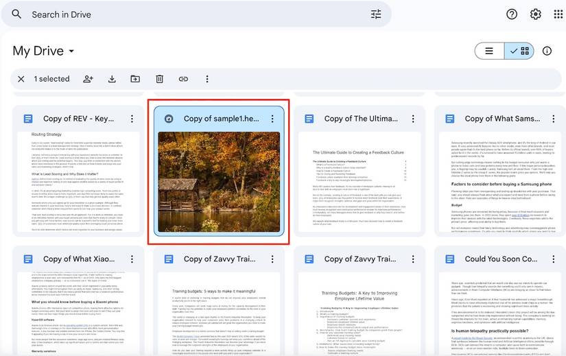This screenshot has height=356, width=566.
Task: Switch to grid layout view
Action: click(x=519, y=51)
